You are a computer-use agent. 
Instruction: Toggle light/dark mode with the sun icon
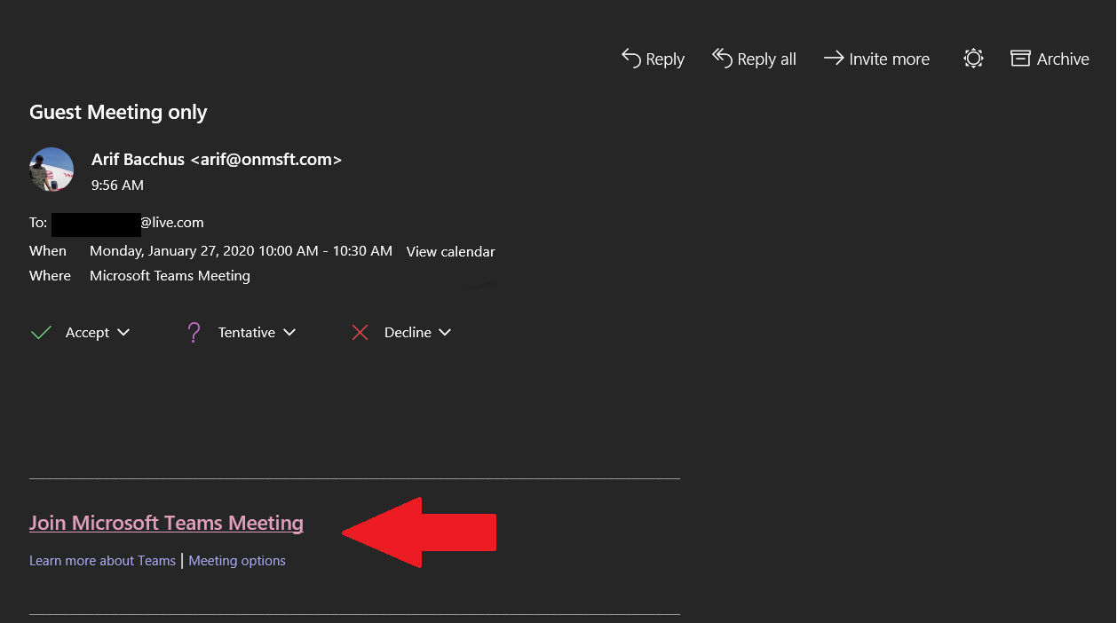[x=973, y=59]
